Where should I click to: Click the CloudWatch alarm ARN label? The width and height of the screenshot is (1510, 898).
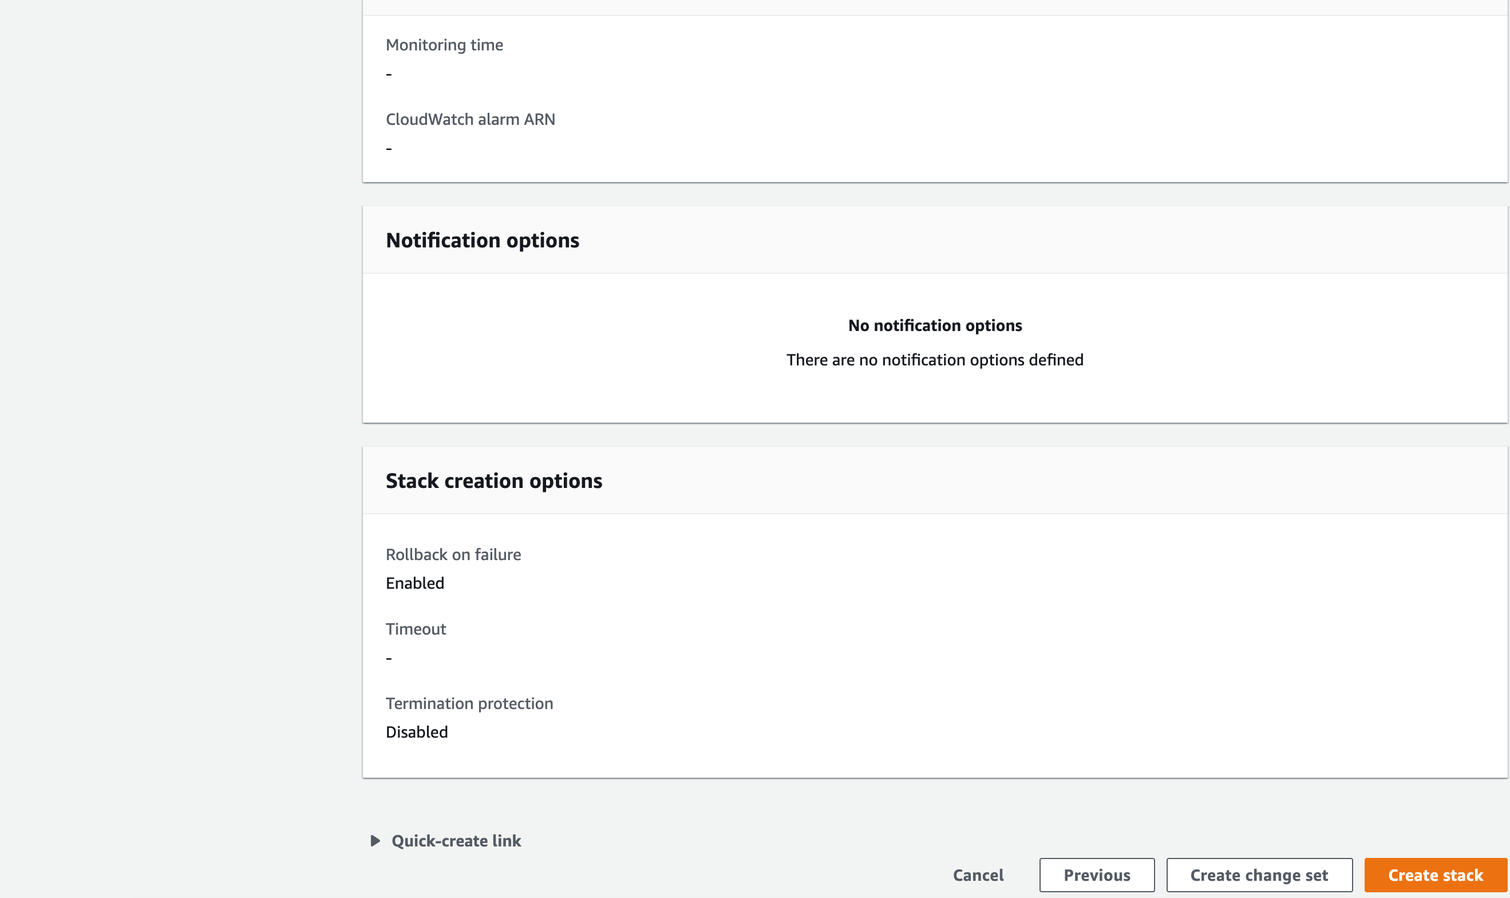point(471,119)
